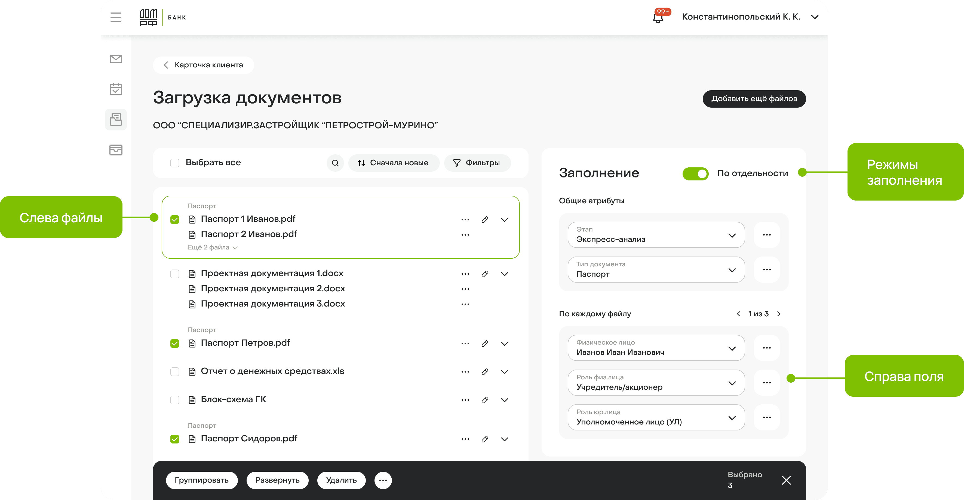This screenshot has height=500, width=964.
Task: Open Сначала новые sort menu
Action: (393, 163)
